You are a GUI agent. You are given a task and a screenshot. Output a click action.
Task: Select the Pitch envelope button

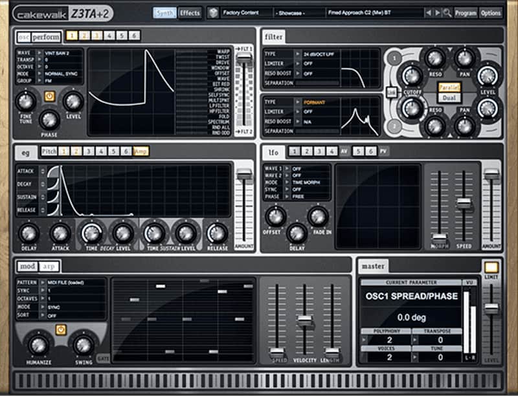(x=49, y=151)
